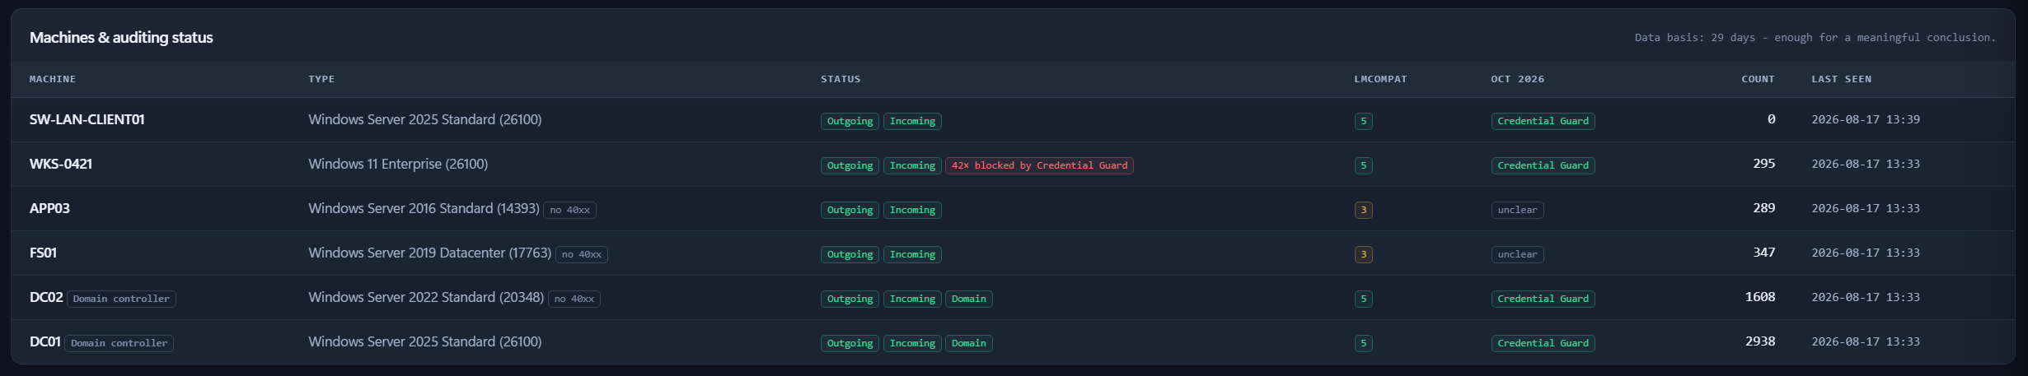Click the count value 295
Viewport: 2028px width, 376px height.
(x=1763, y=164)
